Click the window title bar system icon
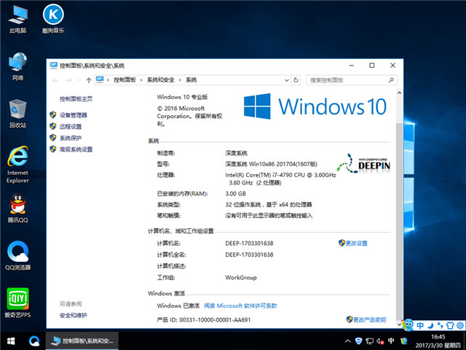This screenshot has width=466, height=350. pos(54,66)
